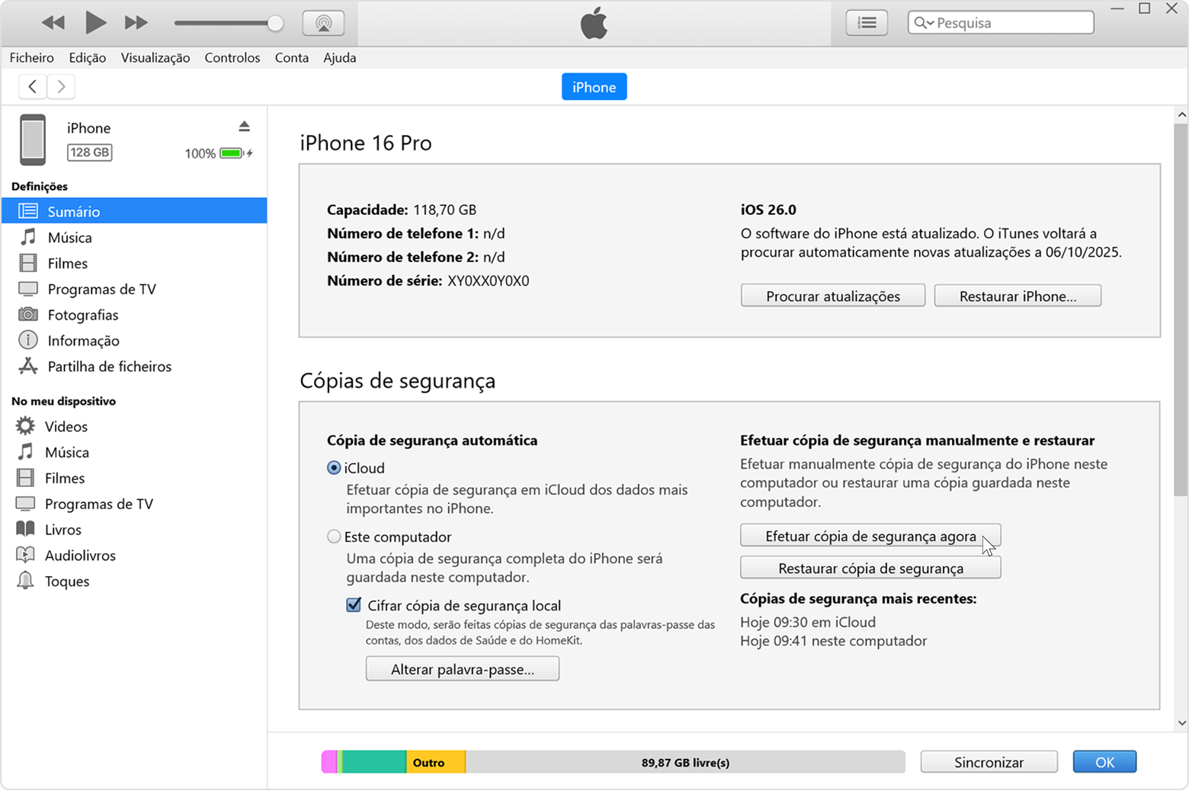Viewport: 1189px width, 791px height.
Task: Eject the connected iPhone
Action: [245, 125]
